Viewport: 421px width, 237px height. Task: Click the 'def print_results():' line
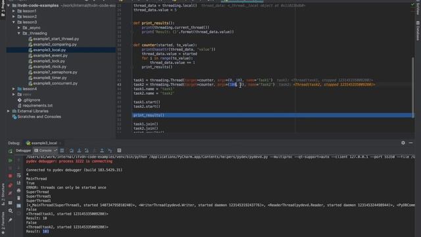coord(154,23)
